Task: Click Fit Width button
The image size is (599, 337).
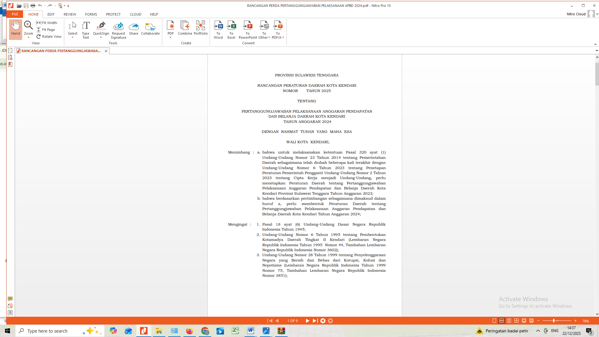Action: coord(47,23)
